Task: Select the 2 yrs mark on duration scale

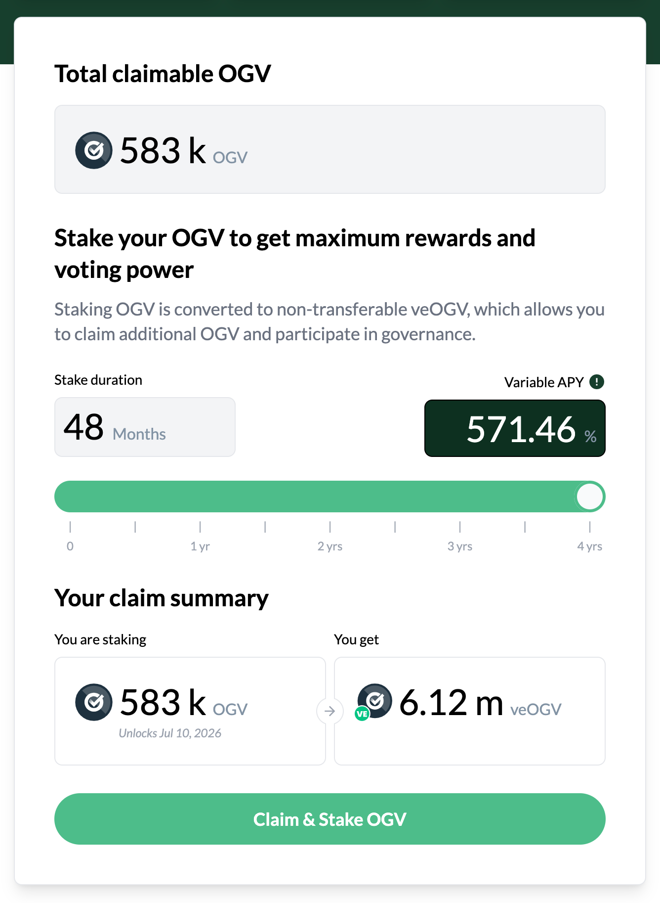Action: coord(330,546)
